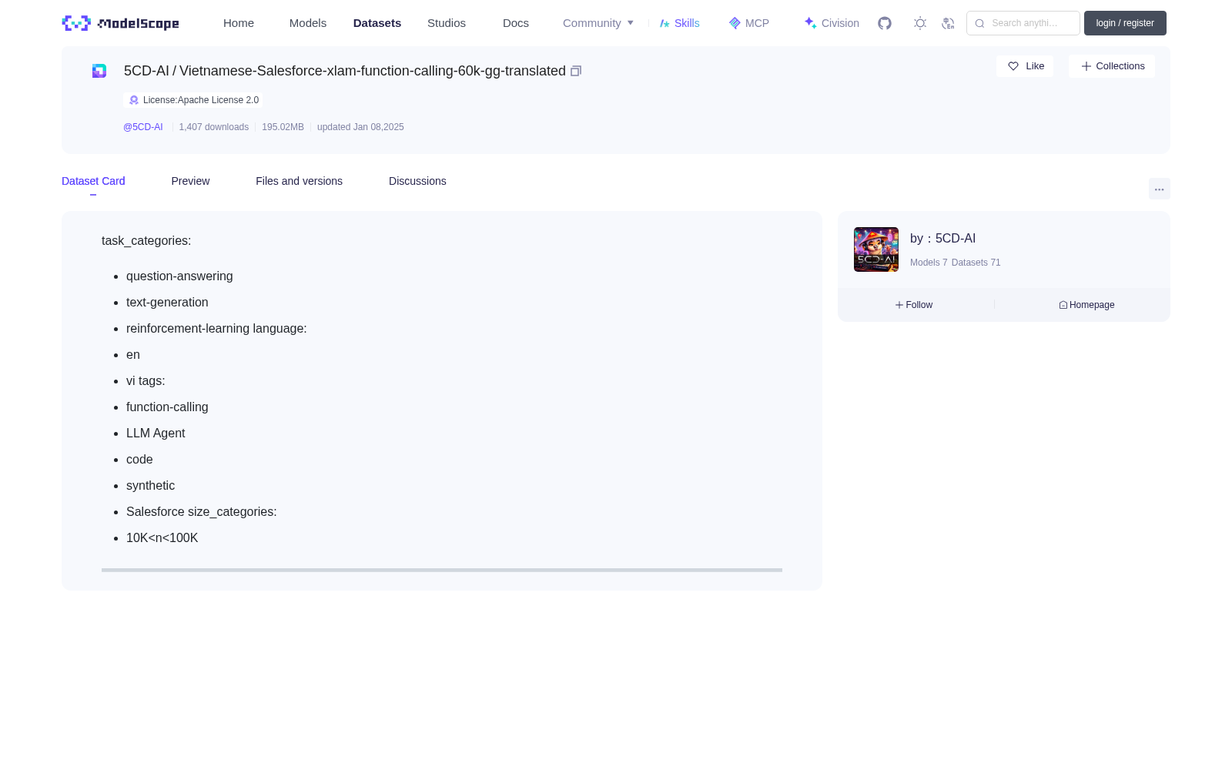Viewport: 1232px width, 770px height.
Task: Like this dataset
Action: (1025, 66)
